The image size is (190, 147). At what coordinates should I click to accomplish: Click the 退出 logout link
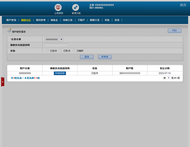(183, 5)
